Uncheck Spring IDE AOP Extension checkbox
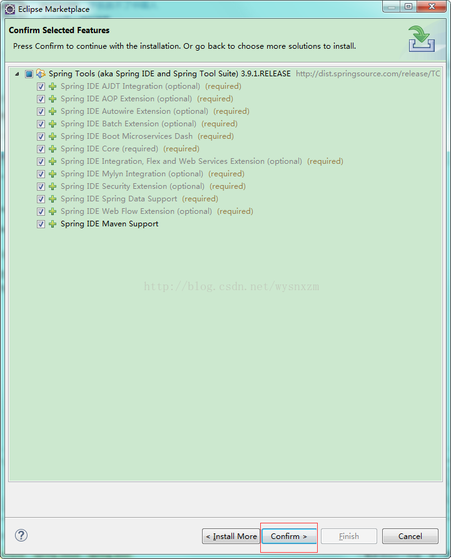Screen dimensions: 451x559 coord(41,99)
